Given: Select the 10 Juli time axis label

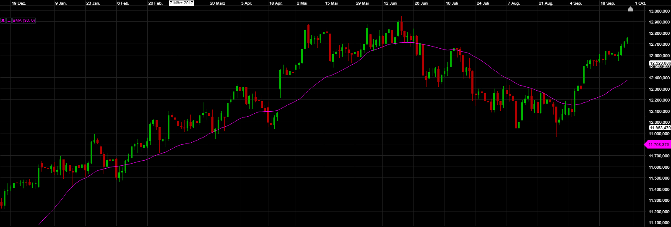Looking at the screenshot, I should (452, 3).
